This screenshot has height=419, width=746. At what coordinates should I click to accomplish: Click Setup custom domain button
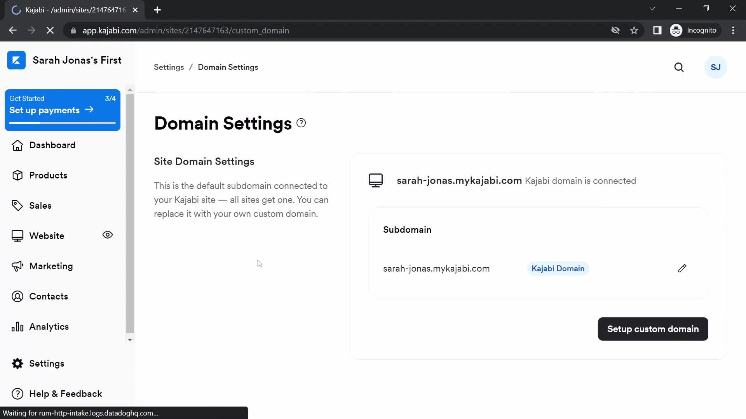653,329
